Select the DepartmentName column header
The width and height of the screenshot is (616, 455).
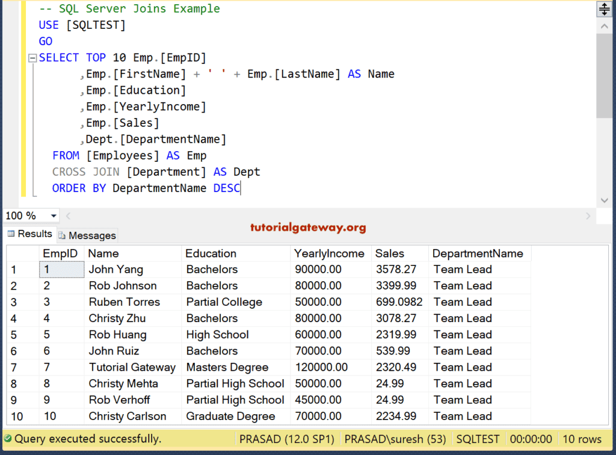coord(478,253)
